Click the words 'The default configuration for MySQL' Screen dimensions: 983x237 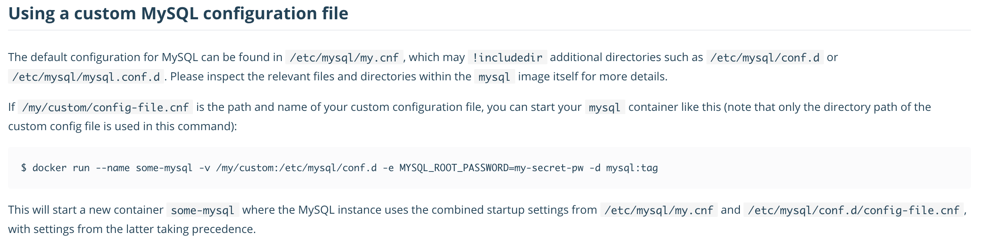pos(103,57)
